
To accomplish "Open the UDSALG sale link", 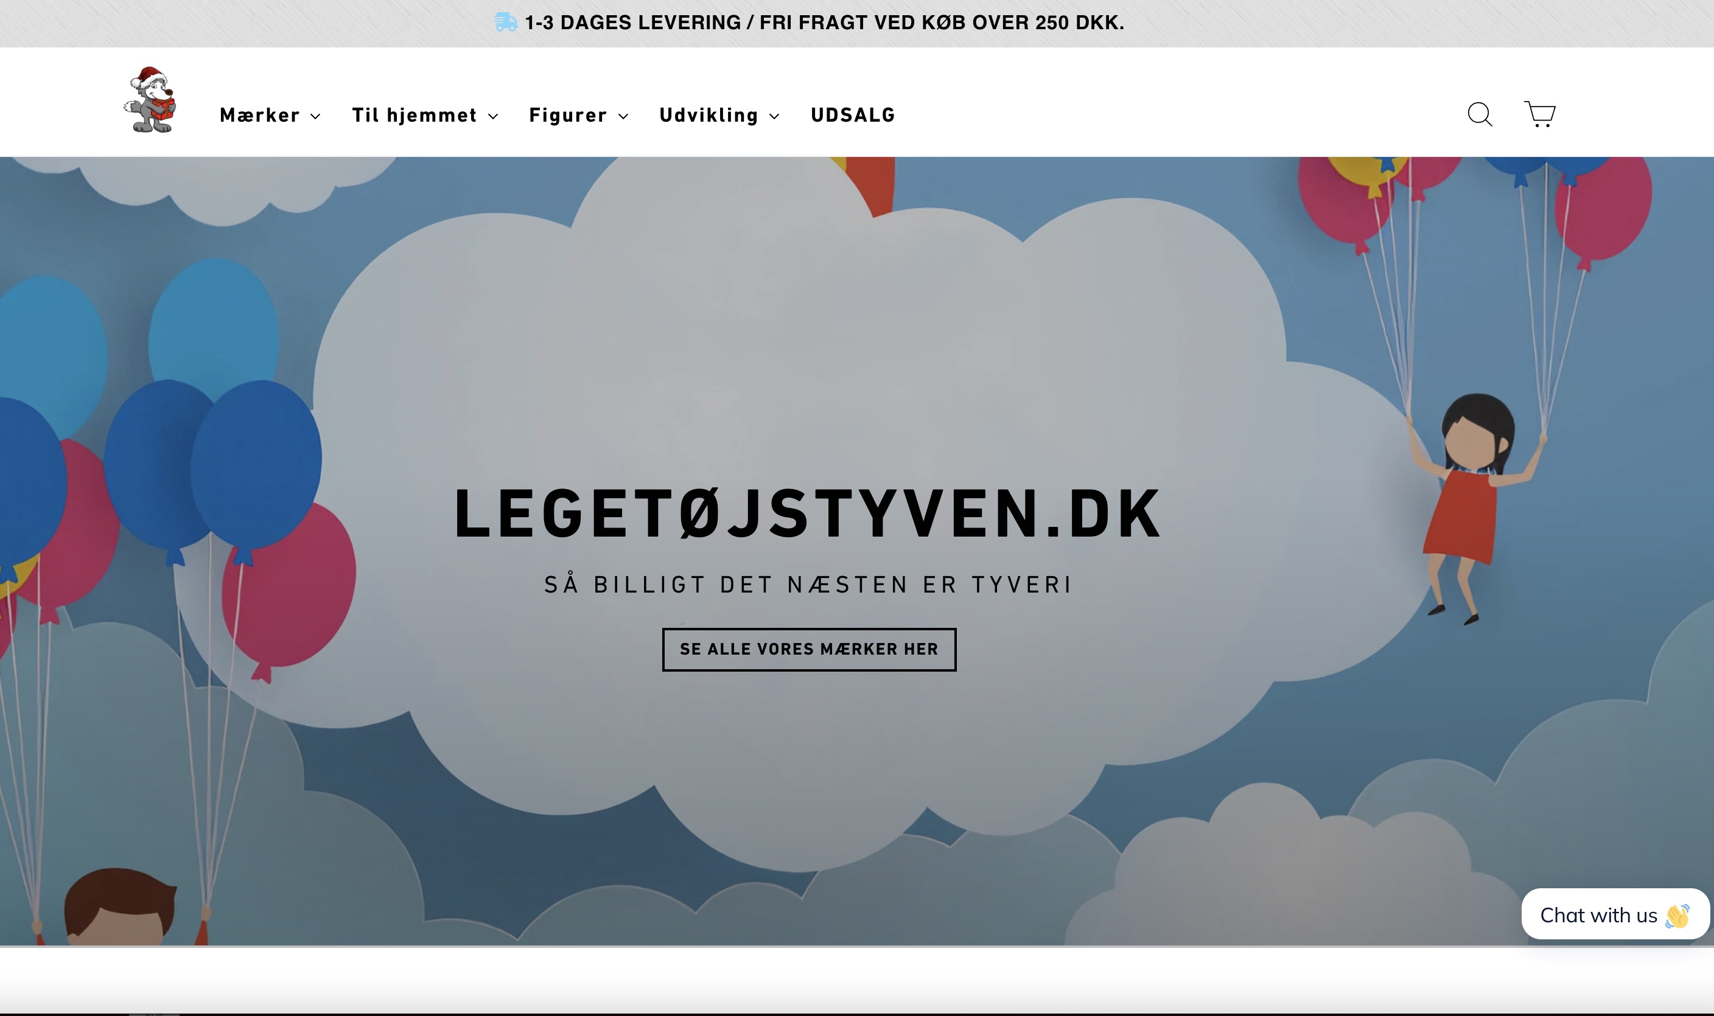I will click(853, 115).
